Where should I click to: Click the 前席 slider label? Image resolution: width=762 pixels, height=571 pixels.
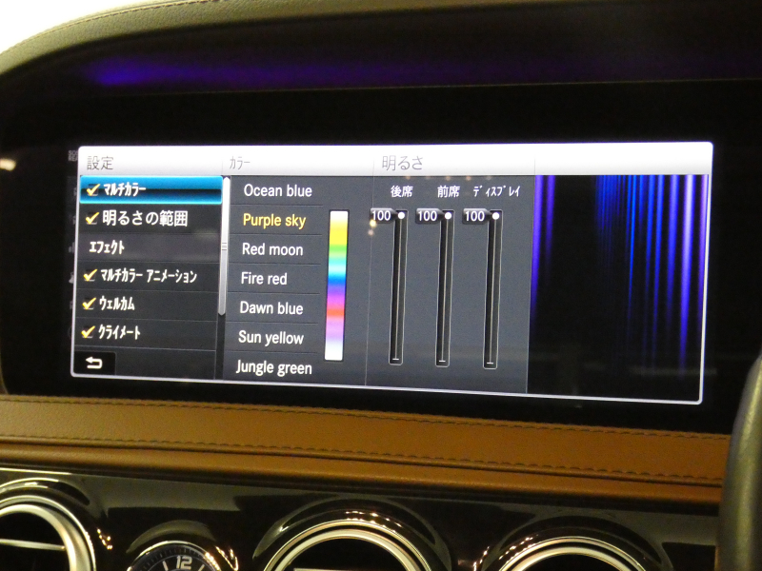click(448, 192)
